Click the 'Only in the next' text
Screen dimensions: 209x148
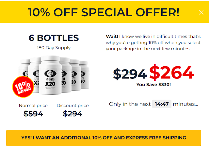pyautogui.click(x=130, y=104)
